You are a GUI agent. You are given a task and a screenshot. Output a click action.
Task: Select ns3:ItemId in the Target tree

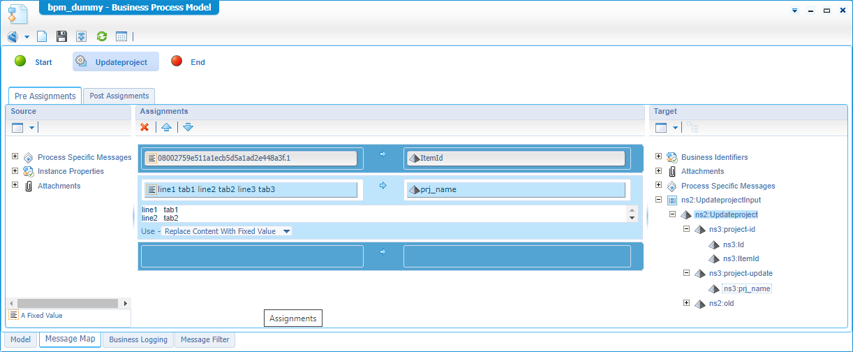click(741, 259)
